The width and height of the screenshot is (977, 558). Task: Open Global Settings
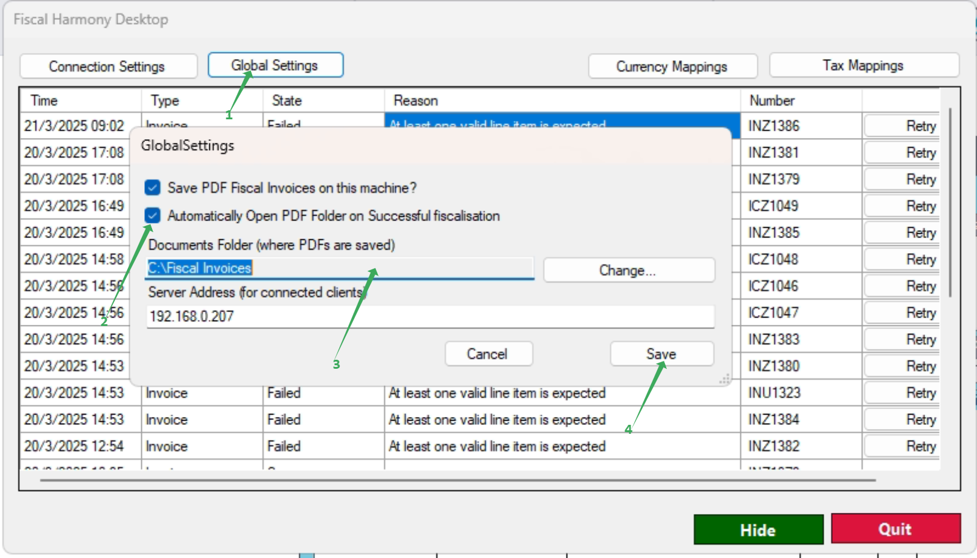[x=275, y=65]
